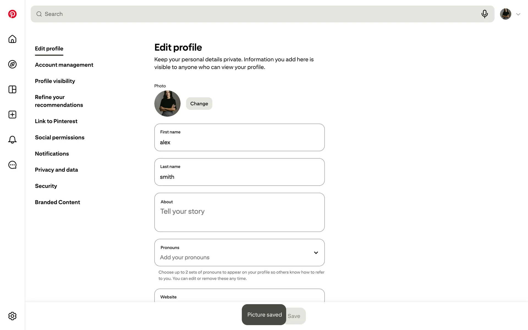The width and height of the screenshot is (528, 330).
Task: Click the profile avatar in top bar
Action: coord(505,14)
